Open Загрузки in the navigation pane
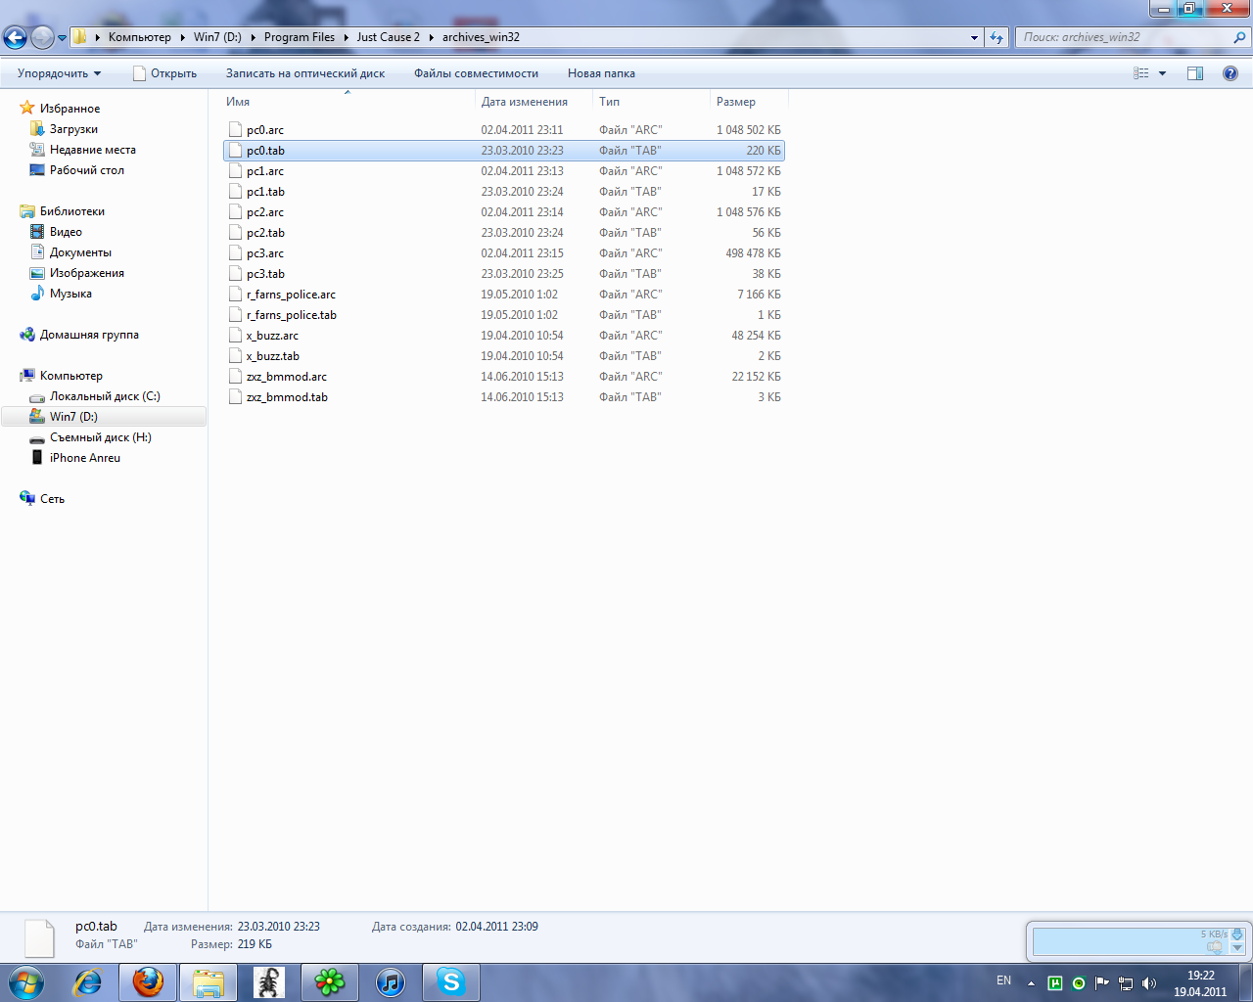The image size is (1253, 1002). [73, 129]
